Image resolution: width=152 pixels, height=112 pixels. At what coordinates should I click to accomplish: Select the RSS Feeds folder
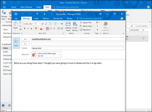pos(7,70)
